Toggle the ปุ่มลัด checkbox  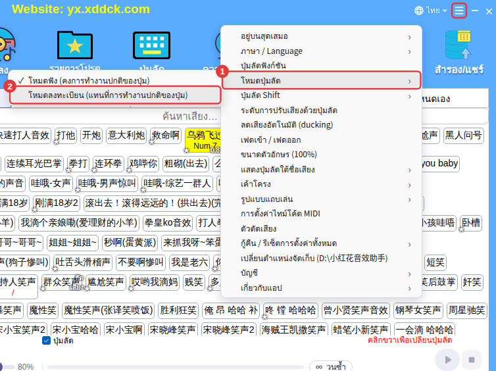[x=46, y=341]
